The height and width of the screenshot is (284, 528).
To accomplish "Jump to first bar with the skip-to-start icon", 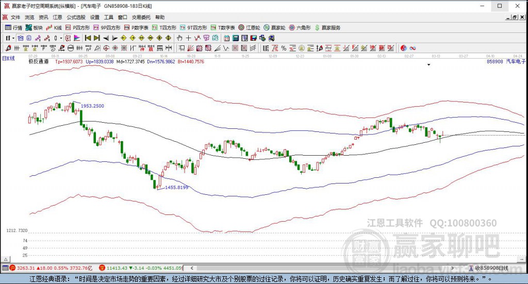I will 88,38.
